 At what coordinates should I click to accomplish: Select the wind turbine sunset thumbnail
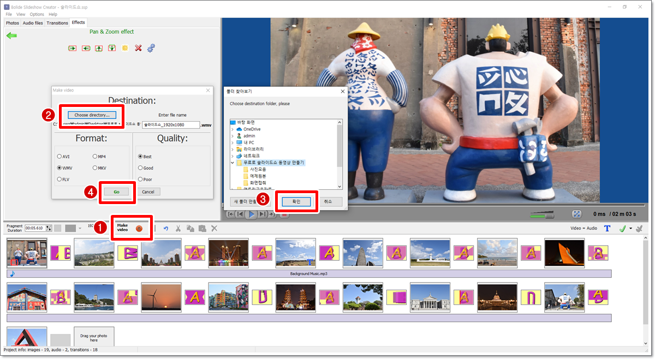coord(161,297)
